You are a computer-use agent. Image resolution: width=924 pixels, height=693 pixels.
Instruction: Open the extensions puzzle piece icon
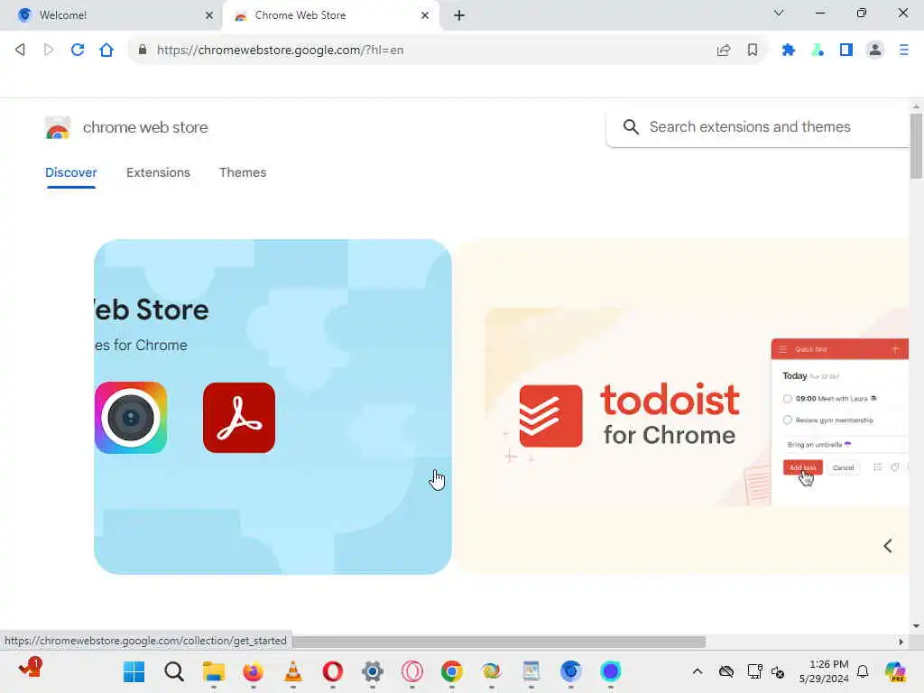coord(789,51)
